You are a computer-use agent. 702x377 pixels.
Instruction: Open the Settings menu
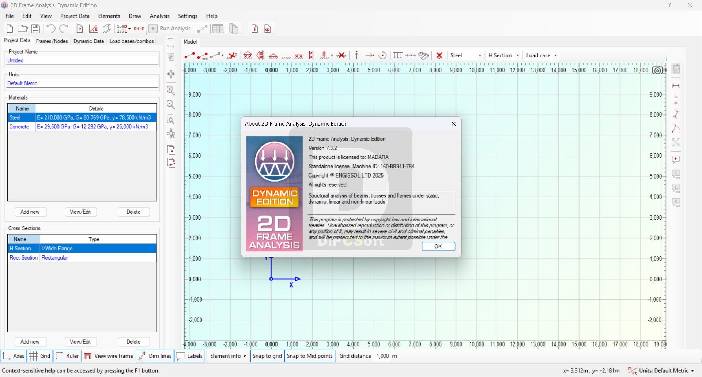click(x=188, y=16)
